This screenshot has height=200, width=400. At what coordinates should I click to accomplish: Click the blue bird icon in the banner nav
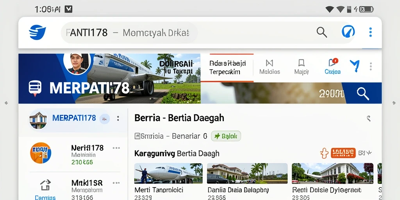(x=355, y=66)
